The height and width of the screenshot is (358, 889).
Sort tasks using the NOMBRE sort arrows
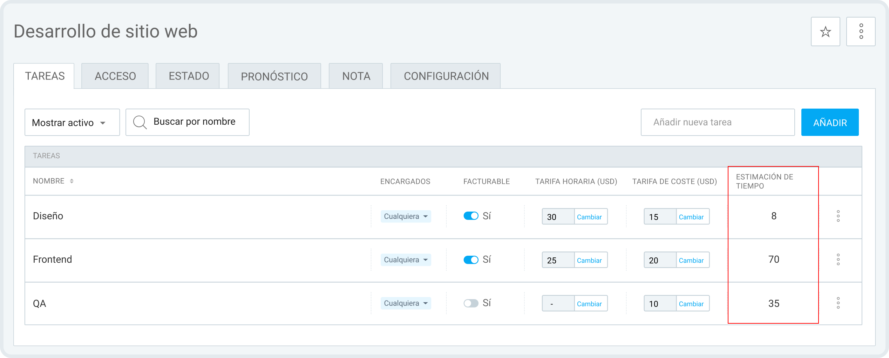click(x=72, y=181)
